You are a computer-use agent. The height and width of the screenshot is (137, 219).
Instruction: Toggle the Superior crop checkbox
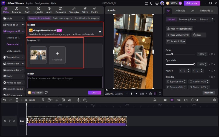(168, 82)
